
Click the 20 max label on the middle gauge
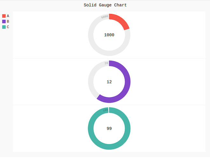pyautogui.click(x=106, y=63)
